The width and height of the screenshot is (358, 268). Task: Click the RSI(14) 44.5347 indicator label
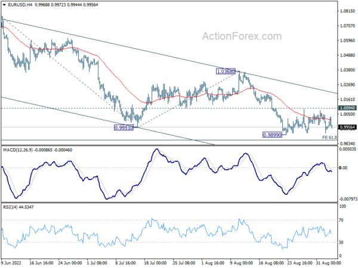pos(18,207)
